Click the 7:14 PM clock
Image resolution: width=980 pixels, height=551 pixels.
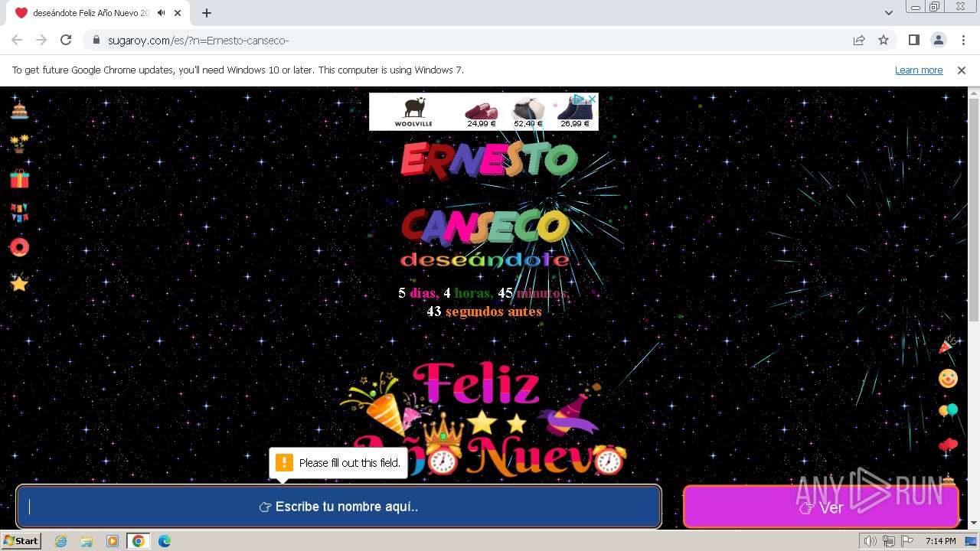(940, 541)
